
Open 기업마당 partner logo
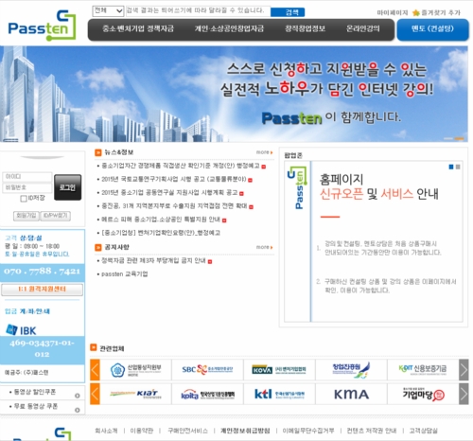coord(423,394)
